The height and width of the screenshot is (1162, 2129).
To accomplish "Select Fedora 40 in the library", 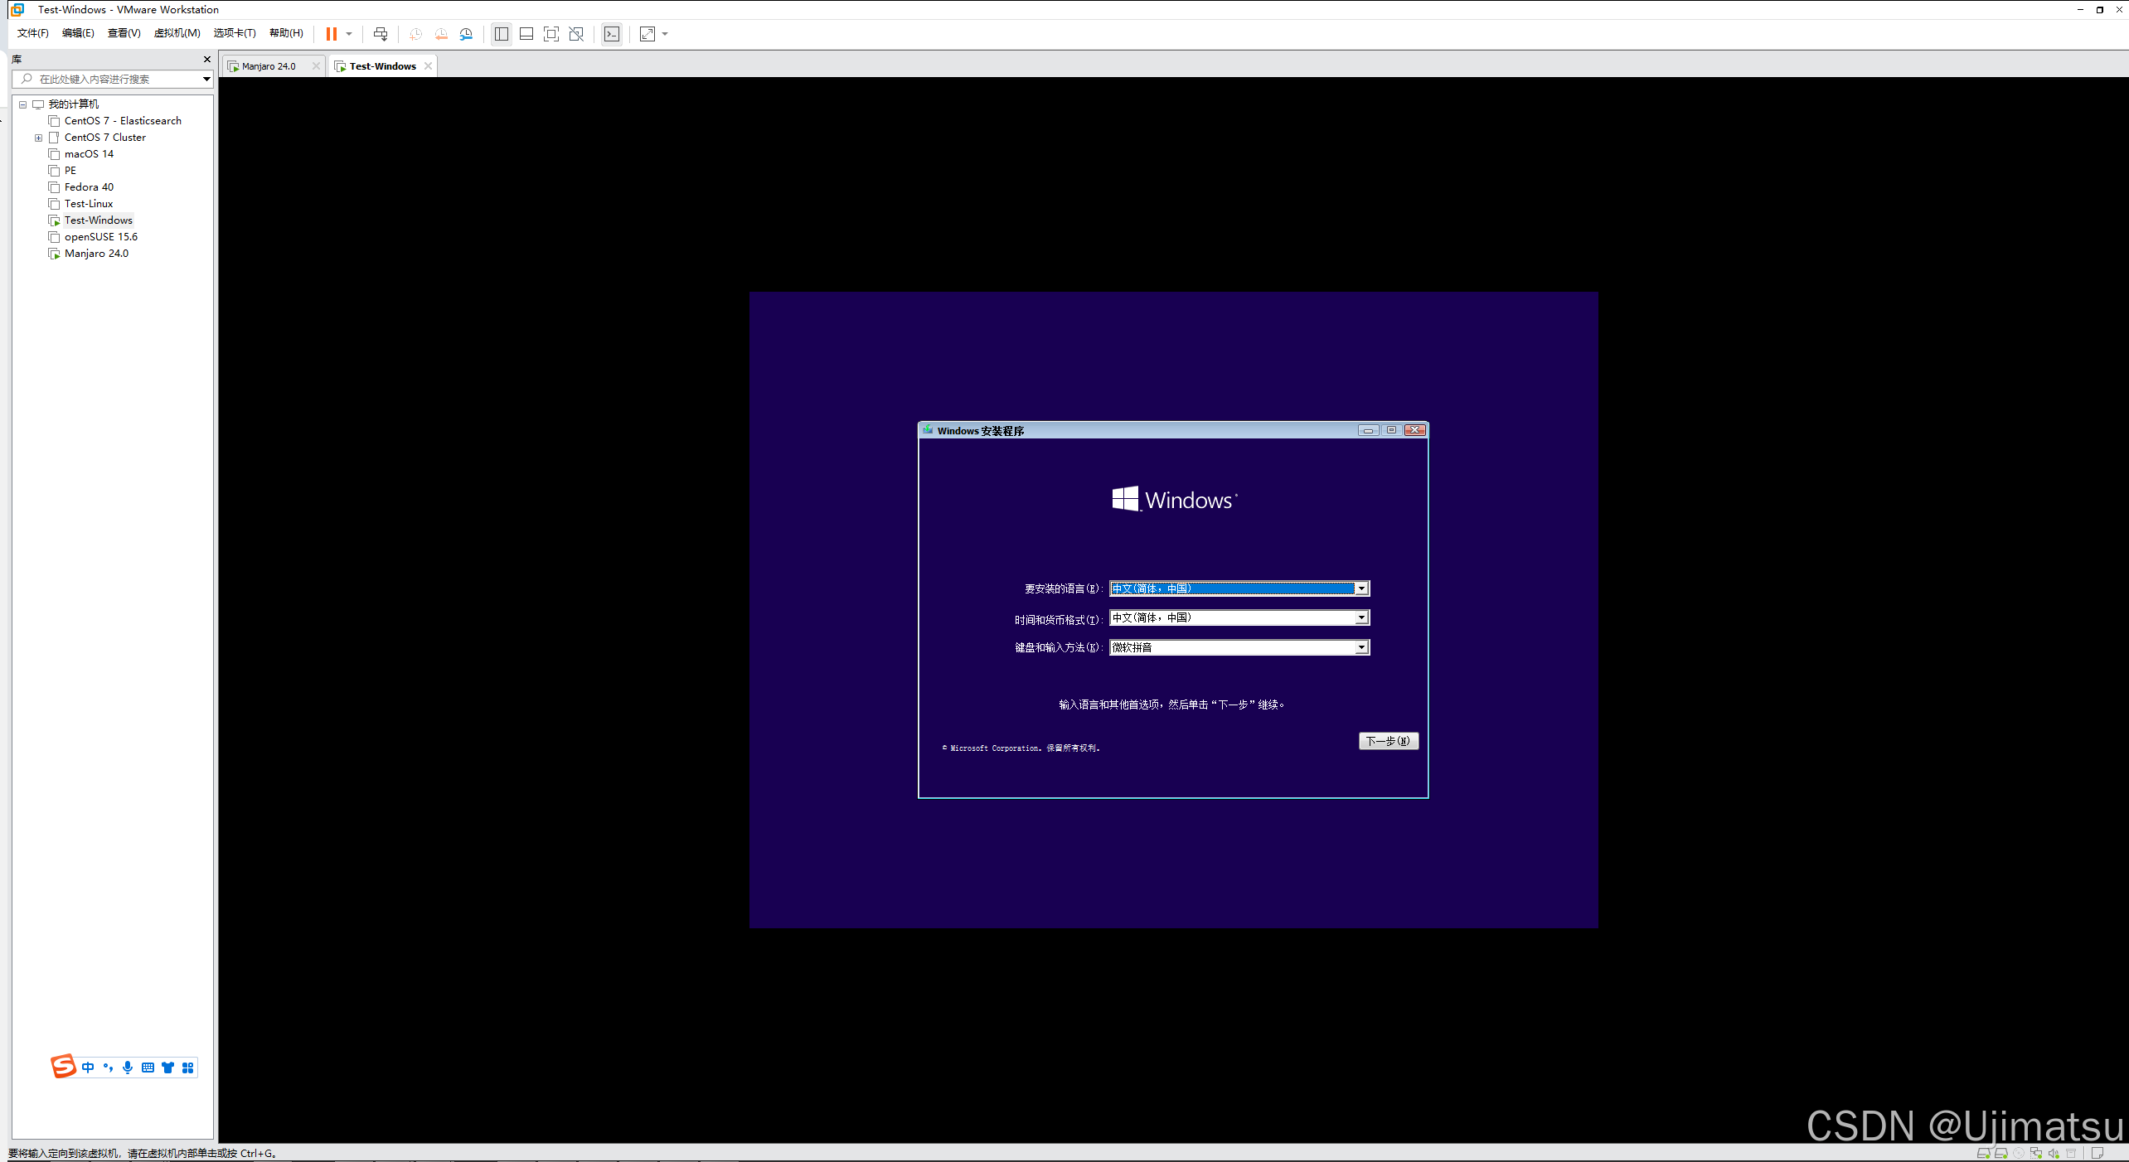I will (89, 187).
